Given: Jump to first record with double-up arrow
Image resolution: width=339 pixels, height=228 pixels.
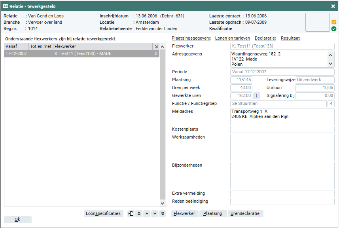Looking at the screenshot, I should tap(139, 214).
